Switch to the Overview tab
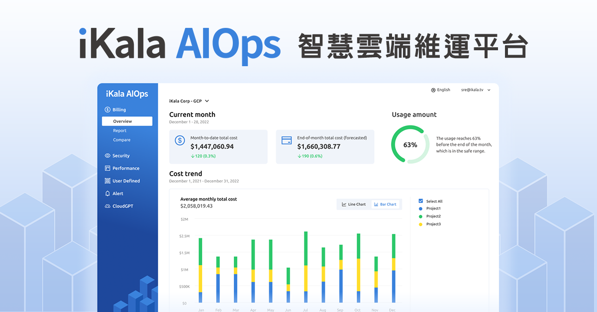 tap(127, 121)
